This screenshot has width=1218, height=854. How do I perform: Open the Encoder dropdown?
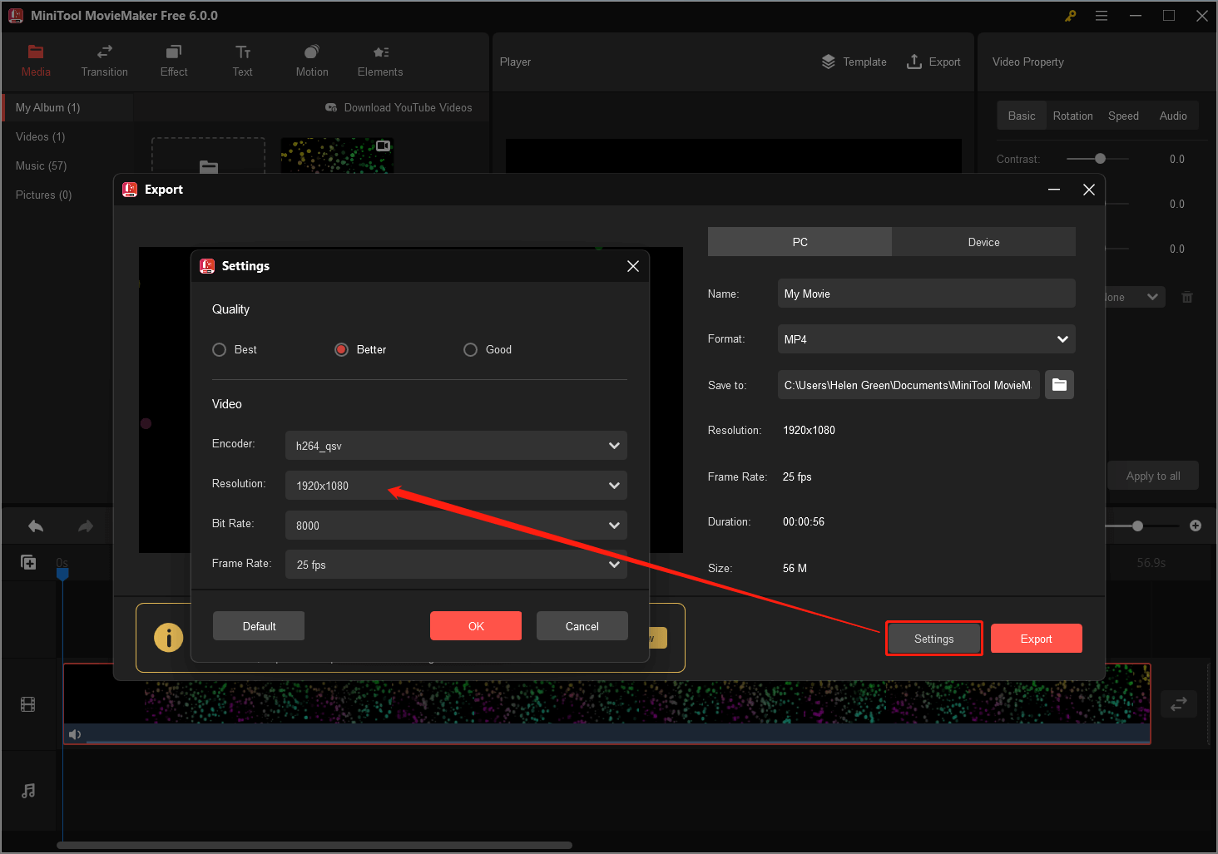coord(456,446)
